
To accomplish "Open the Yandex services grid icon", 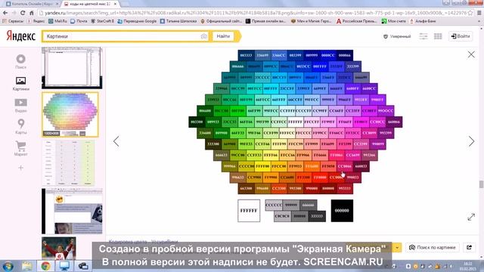I will click(438, 36).
